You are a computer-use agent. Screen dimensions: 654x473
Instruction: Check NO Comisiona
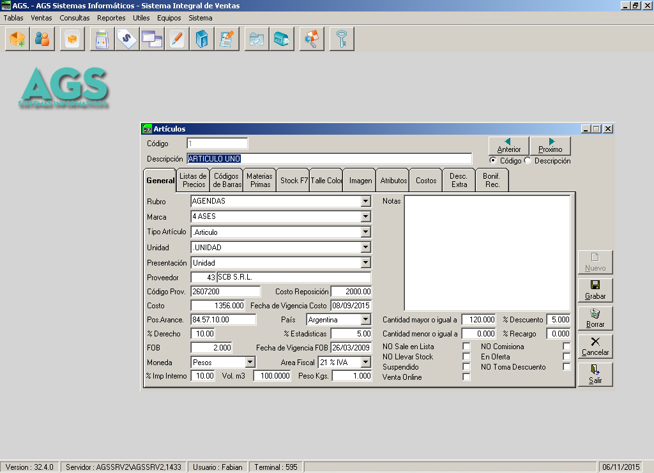tap(567, 347)
